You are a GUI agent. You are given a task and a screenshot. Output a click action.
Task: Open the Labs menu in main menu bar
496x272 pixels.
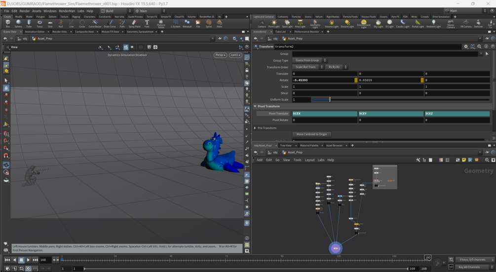80,11
